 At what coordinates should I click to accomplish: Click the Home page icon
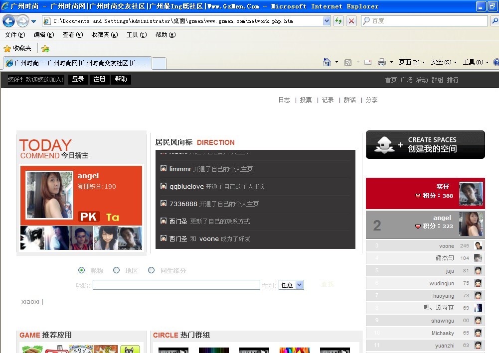tap(327, 62)
